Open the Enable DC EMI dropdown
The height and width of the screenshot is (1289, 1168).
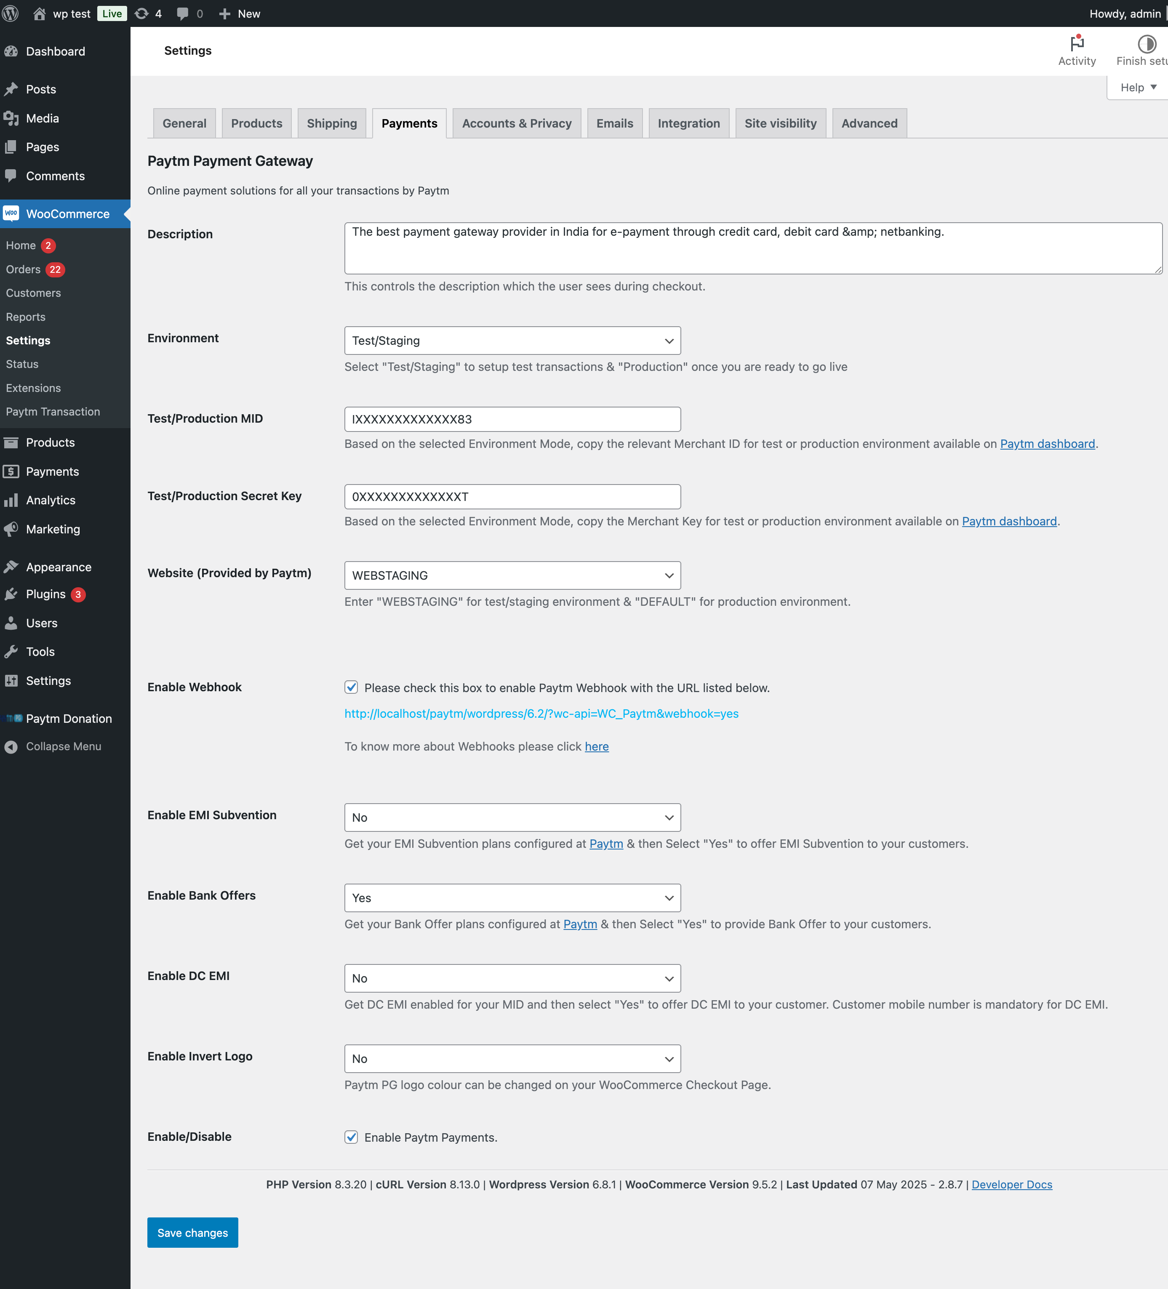pos(512,978)
